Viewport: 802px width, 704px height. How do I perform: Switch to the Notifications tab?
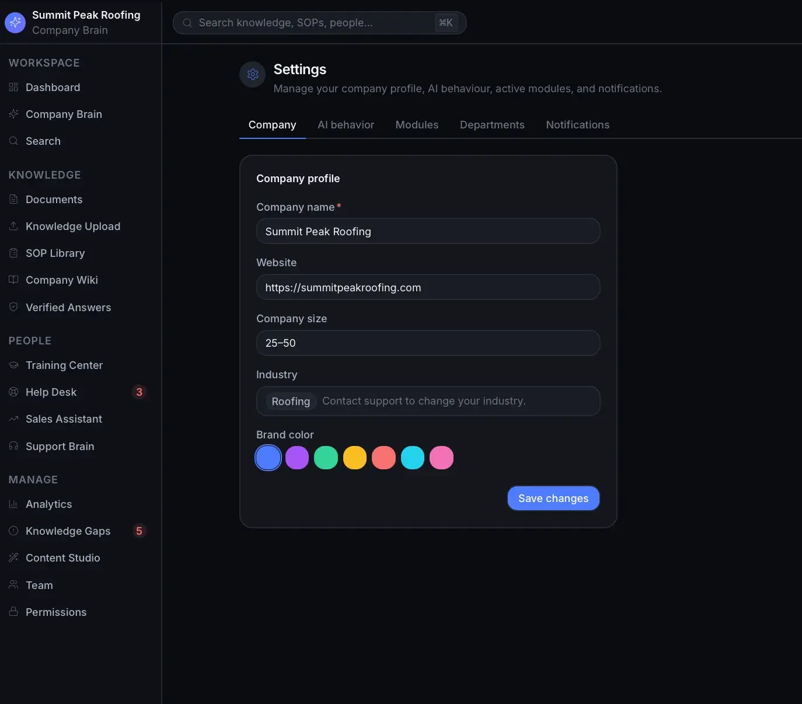pos(577,125)
